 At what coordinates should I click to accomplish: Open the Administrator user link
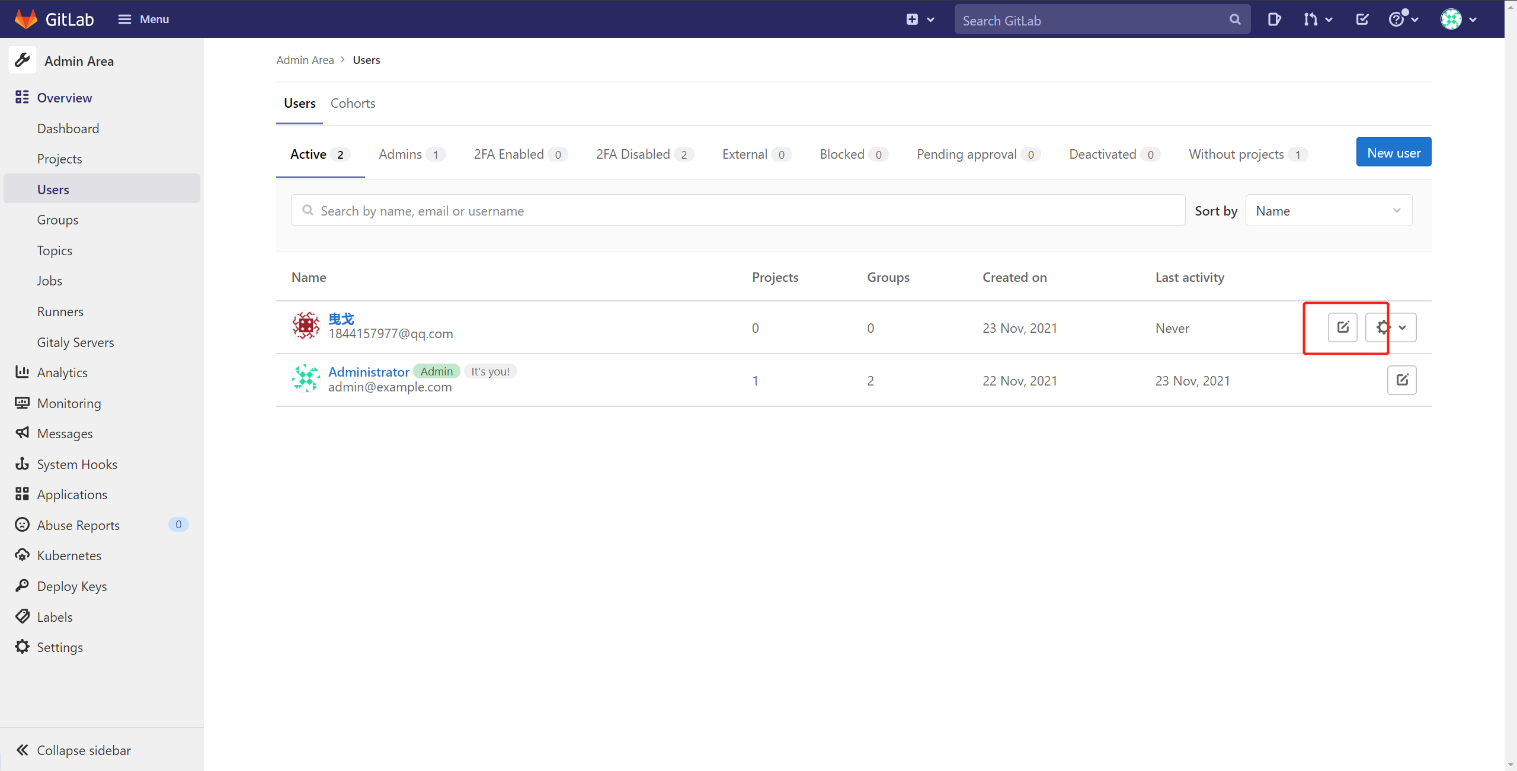(369, 372)
